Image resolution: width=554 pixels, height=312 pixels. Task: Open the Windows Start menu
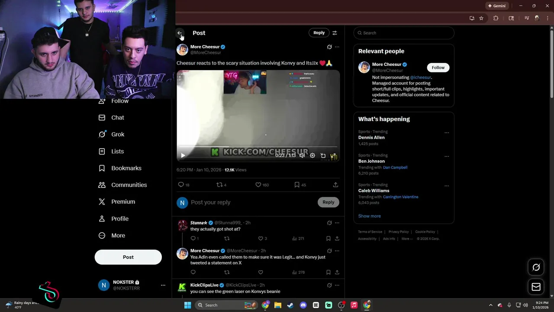pos(187,305)
